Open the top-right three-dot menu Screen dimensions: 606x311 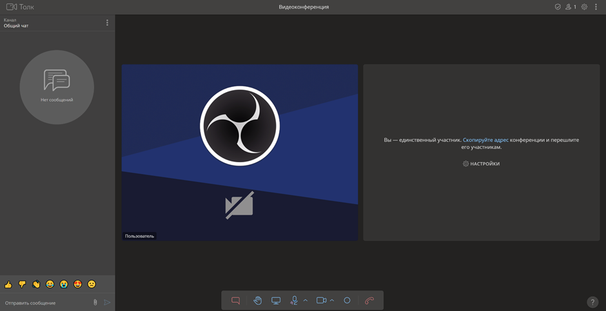[596, 7]
